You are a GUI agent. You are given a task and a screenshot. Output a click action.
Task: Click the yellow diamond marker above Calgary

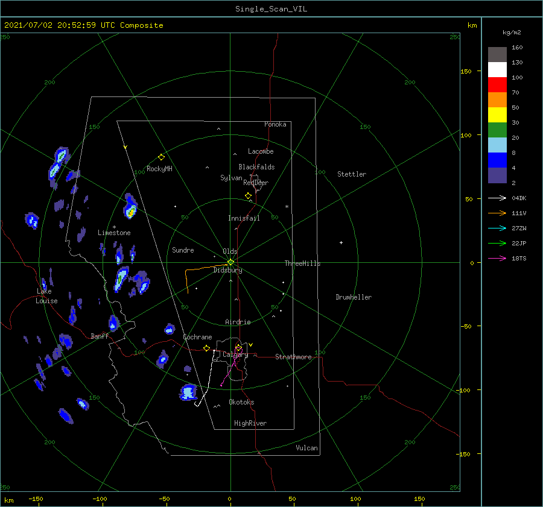[x=238, y=348]
